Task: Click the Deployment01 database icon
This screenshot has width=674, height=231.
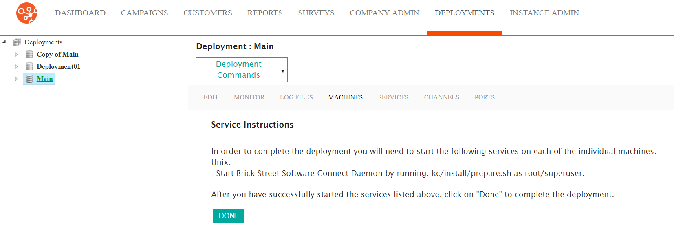Action: coord(29,66)
